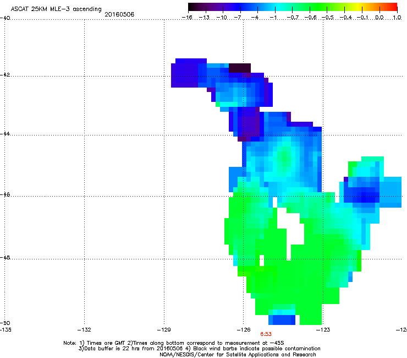The height and width of the screenshot is (358, 407).
Task: Click the plot title 'ASCAT 25KM MLE-3 ascending'
Action: click(56, 9)
